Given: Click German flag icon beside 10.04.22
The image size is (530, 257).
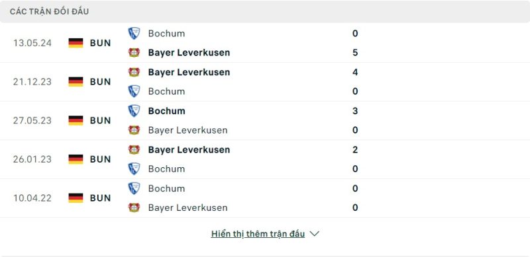Looking at the screenshot, I should point(76,198).
